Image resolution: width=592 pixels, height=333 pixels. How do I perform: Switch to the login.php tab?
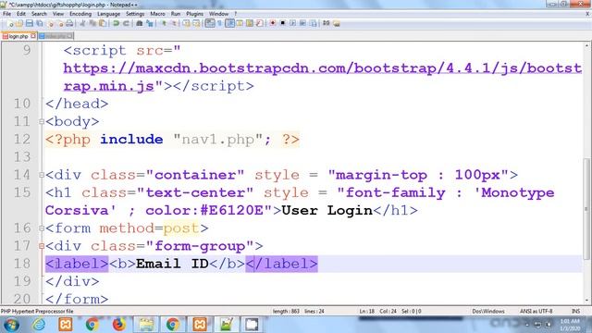click(x=18, y=36)
